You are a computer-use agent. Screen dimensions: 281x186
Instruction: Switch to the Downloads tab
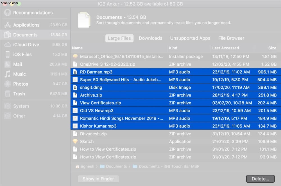coord(151,38)
